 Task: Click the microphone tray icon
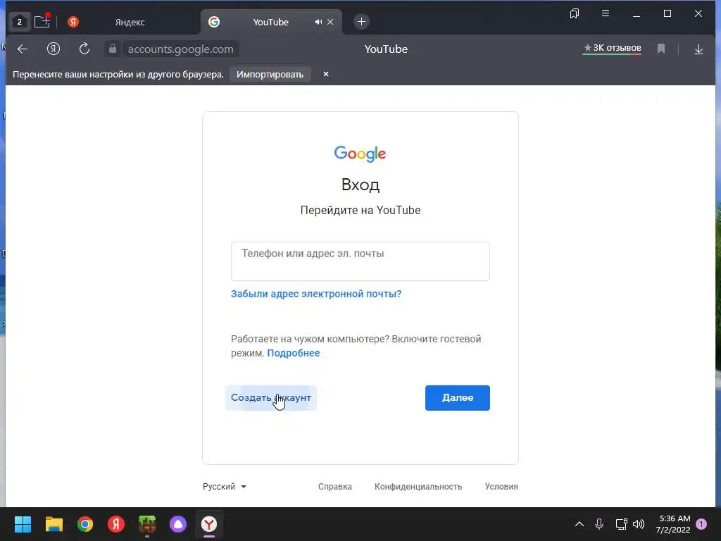599,524
